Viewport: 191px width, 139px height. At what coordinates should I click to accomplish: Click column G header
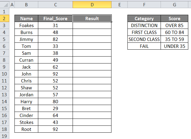tap(174, 5)
